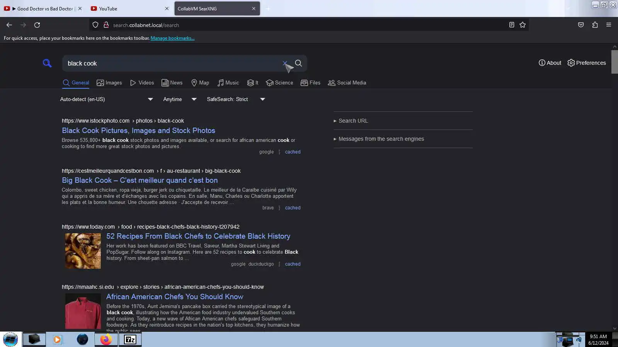Open the Map search category
The image size is (618, 347).
[200, 83]
